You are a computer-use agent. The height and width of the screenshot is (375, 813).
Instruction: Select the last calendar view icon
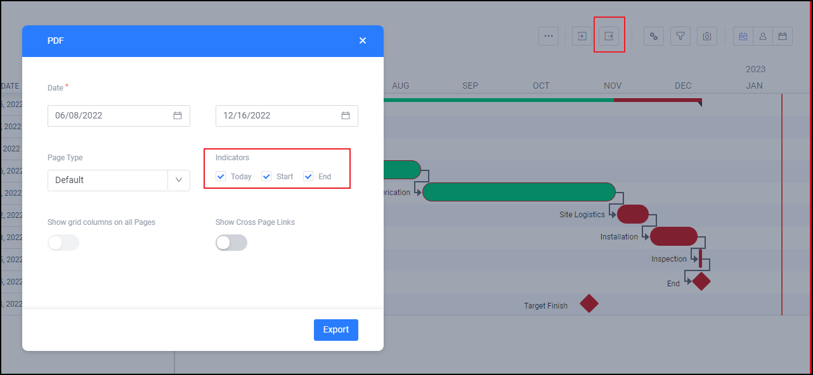(783, 36)
